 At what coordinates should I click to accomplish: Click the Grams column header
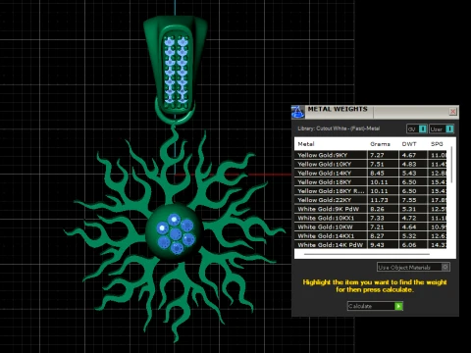tap(380, 144)
